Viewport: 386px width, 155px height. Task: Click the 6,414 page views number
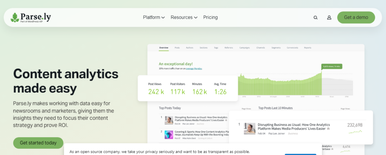[346, 147]
